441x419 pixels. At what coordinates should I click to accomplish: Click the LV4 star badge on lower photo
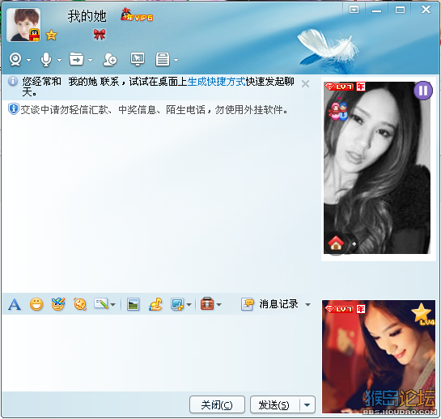click(422, 314)
